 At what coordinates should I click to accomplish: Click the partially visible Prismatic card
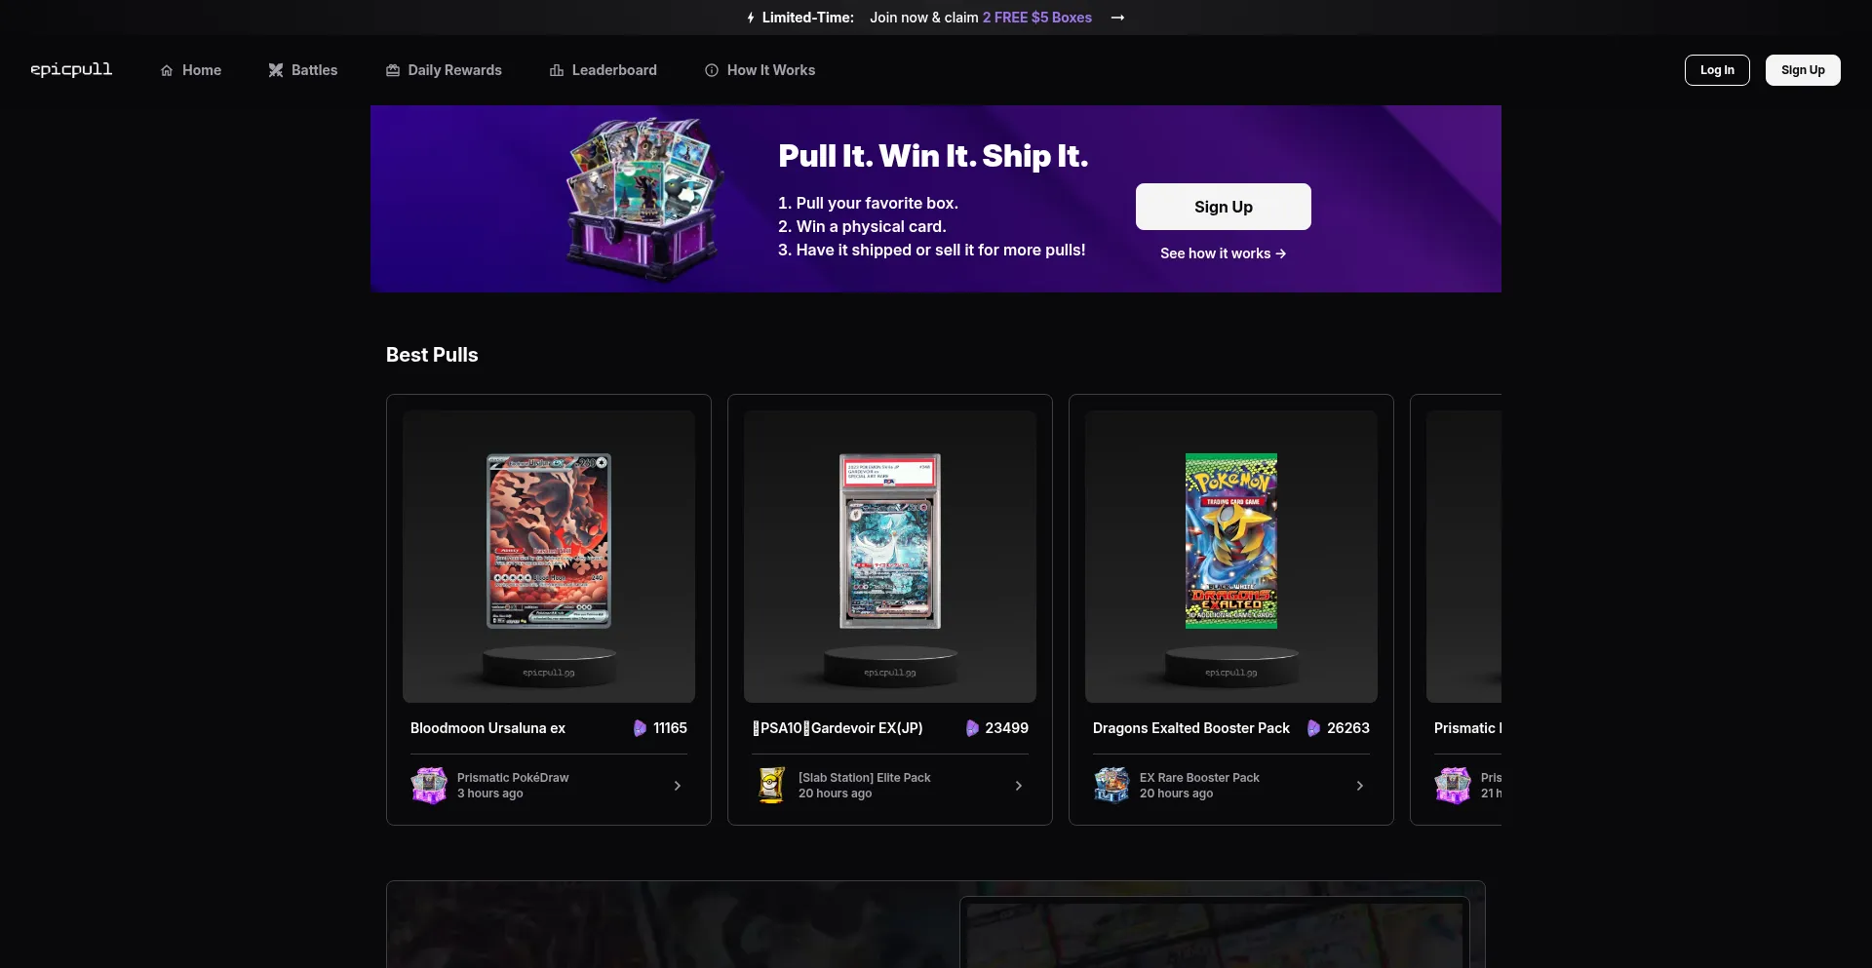1456,609
